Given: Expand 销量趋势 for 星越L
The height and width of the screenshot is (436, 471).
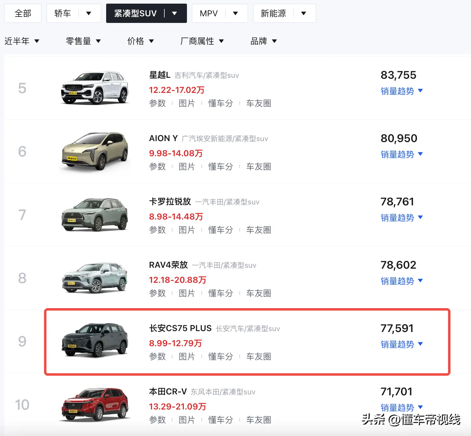Looking at the screenshot, I should 402,91.
